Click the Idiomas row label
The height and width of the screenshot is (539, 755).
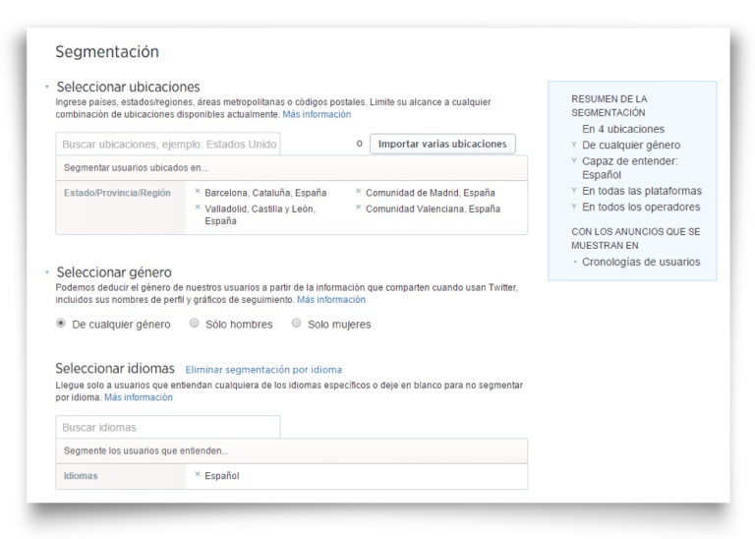[81, 476]
